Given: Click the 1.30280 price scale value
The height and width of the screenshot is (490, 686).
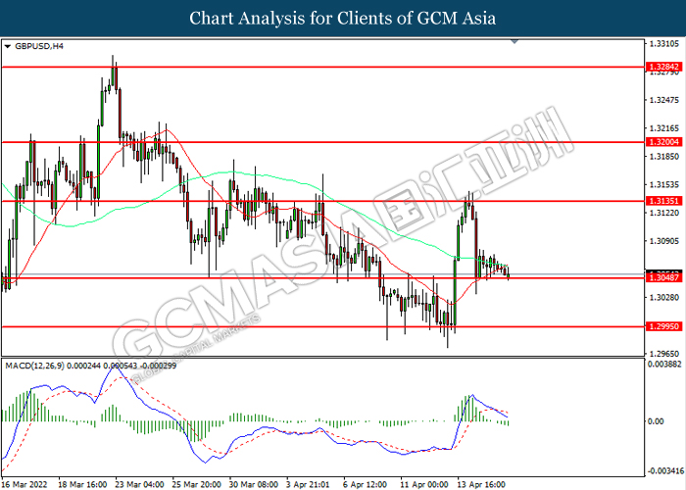Looking at the screenshot, I should coord(664,298).
